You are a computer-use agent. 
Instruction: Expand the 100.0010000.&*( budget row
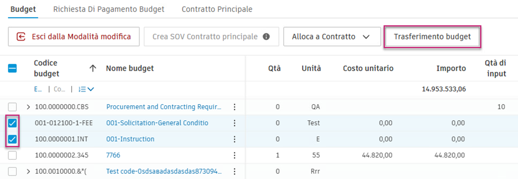[x=29, y=172]
